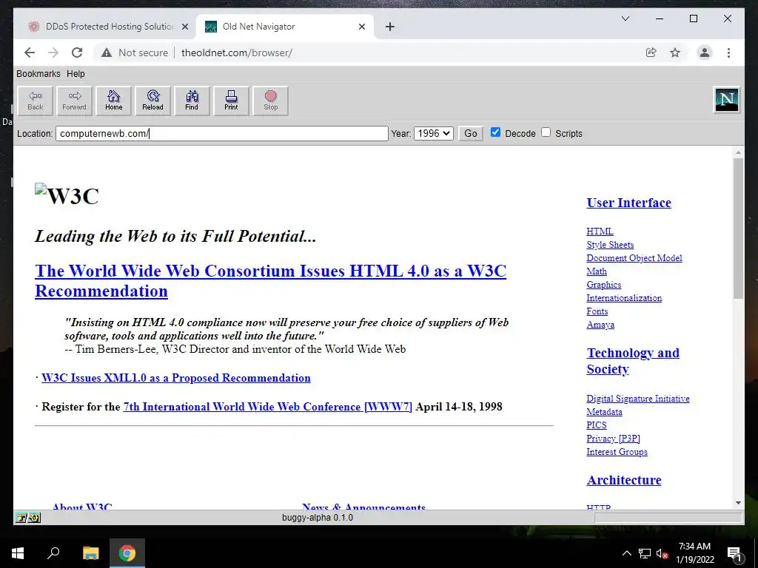Click the Navigator Back toolbar button
Image resolution: width=758 pixels, height=568 pixels.
[36, 101]
